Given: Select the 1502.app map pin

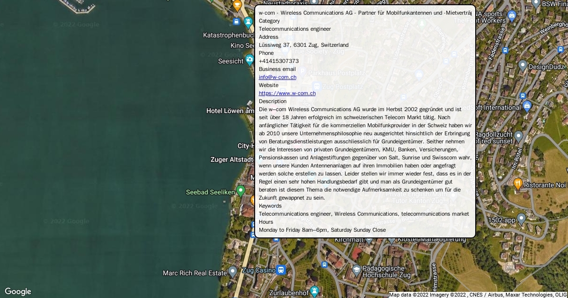Looking at the screenshot, I should pos(521,219).
